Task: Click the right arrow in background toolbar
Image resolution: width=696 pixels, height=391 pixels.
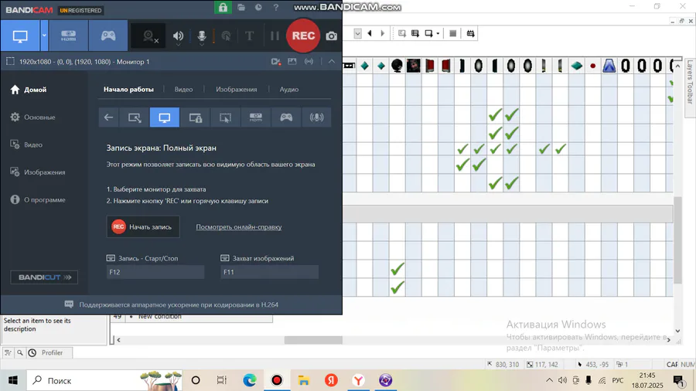Action: coord(383,33)
